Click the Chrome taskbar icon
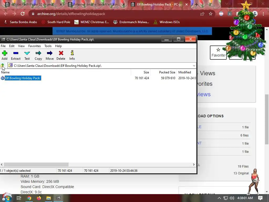 (29, 198)
